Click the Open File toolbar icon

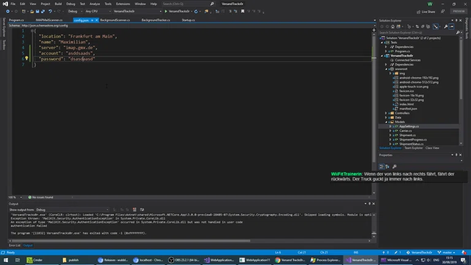click(x=32, y=12)
